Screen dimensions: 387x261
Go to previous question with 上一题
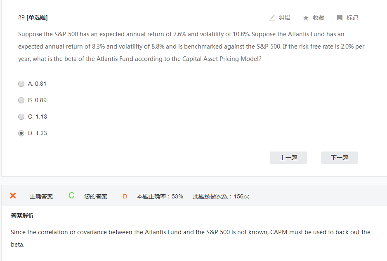288,158
